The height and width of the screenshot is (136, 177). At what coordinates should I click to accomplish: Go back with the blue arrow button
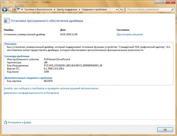click(5, 10)
